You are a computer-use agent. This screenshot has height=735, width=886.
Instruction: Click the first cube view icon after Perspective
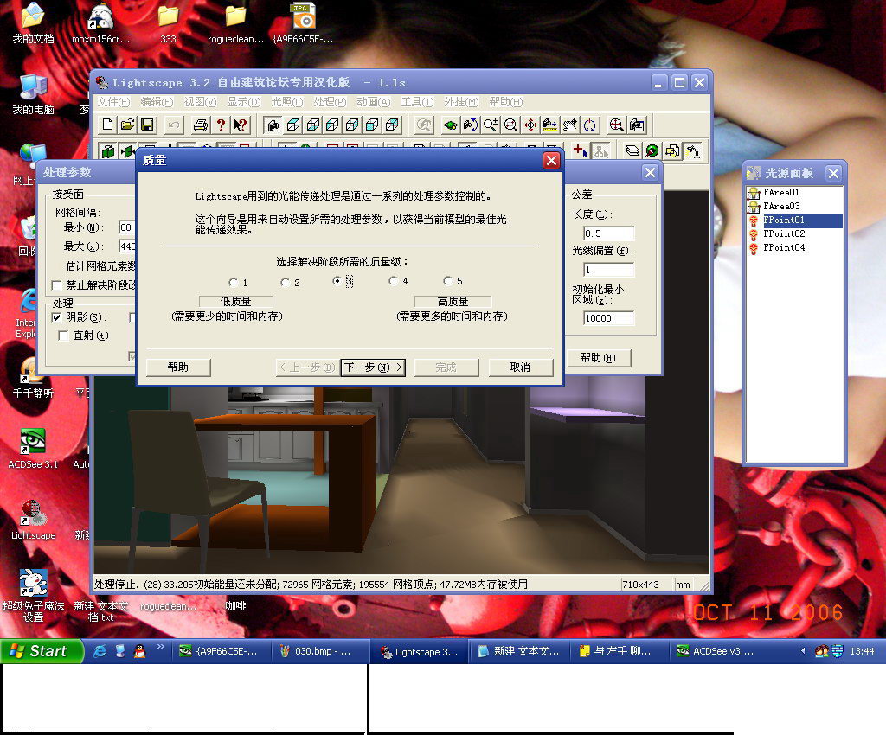292,125
